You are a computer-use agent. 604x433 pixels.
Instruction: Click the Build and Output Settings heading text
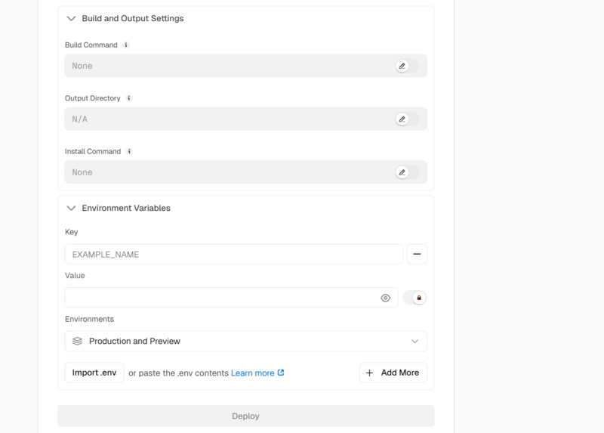coord(133,18)
